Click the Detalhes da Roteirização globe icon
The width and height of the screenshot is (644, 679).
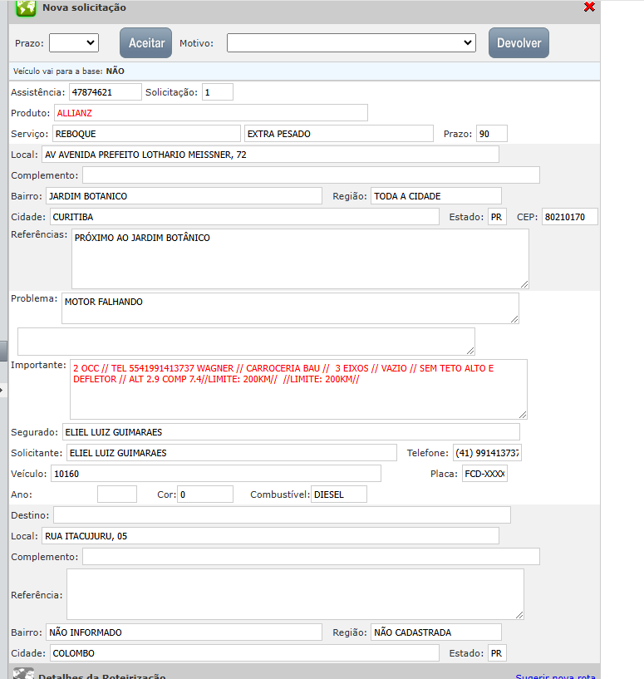tap(23, 673)
